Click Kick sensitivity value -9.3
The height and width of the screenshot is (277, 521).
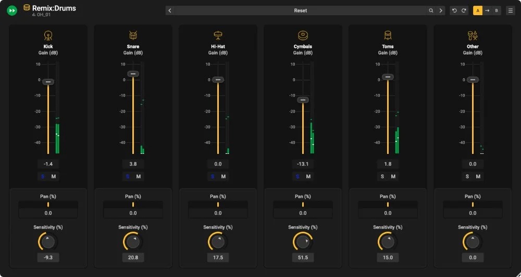[48, 257]
